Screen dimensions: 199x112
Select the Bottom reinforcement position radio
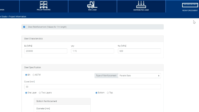[x=96, y=92]
